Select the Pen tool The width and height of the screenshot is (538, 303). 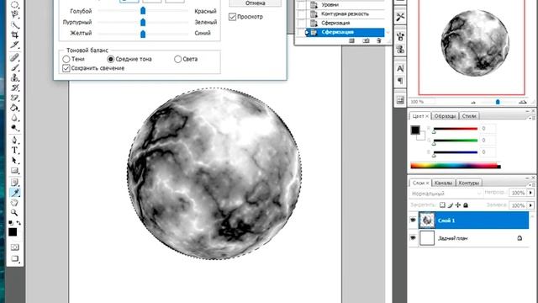tap(15, 141)
